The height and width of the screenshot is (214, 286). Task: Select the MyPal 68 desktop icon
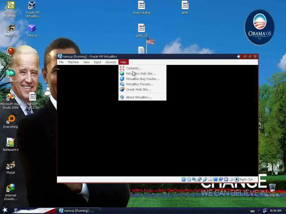point(11,31)
